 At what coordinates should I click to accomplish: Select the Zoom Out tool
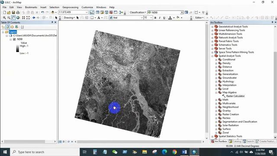9,18
